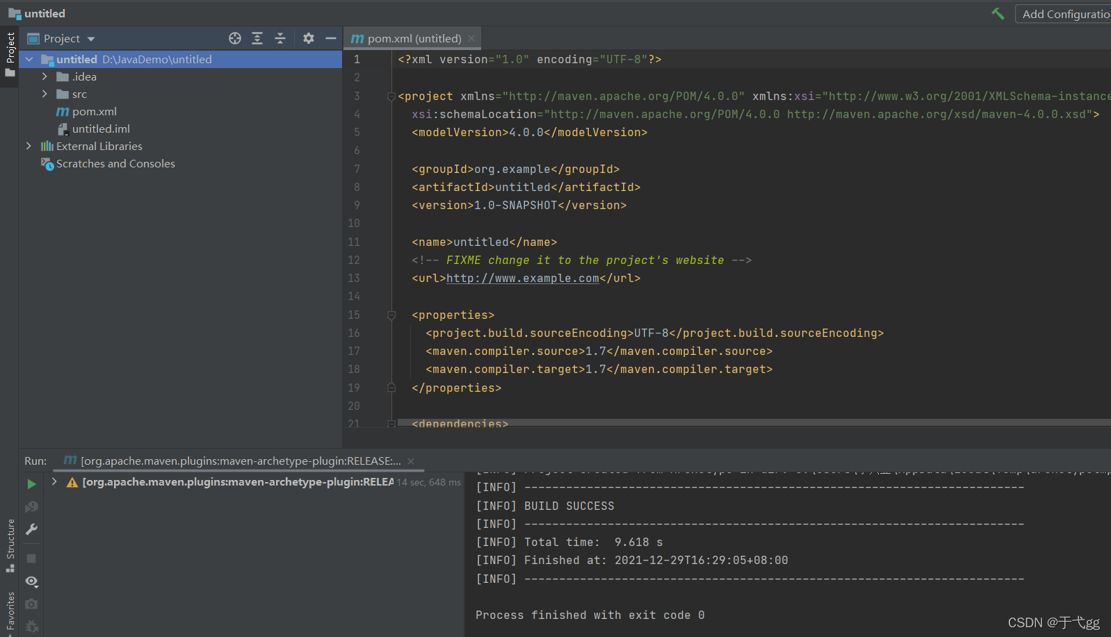Expand the .idea folder
1111x637 pixels.
44,76
